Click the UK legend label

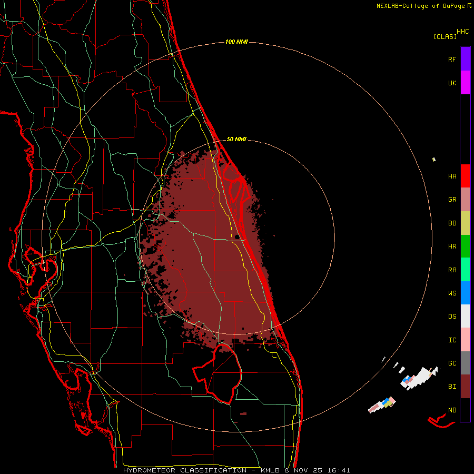point(452,83)
